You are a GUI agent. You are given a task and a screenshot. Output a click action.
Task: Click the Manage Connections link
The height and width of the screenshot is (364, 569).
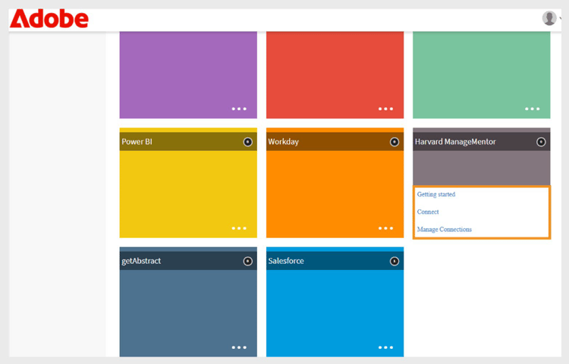point(444,230)
